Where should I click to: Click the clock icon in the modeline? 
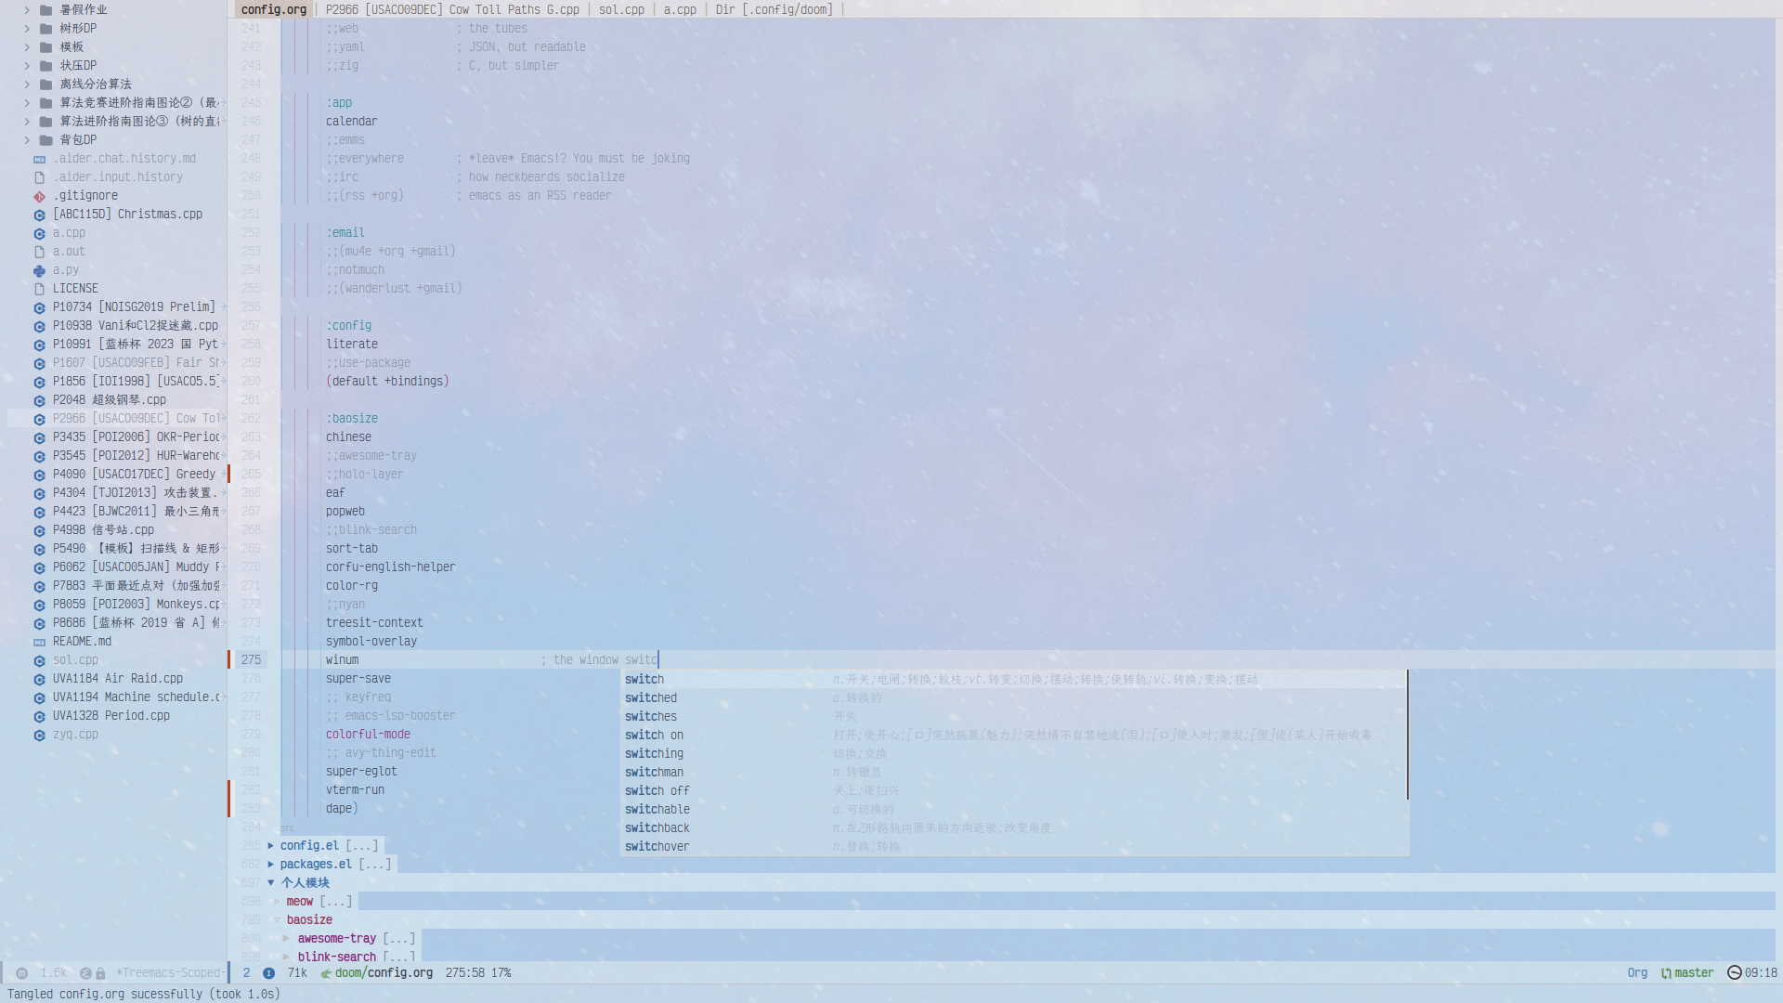click(x=1734, y=973)
